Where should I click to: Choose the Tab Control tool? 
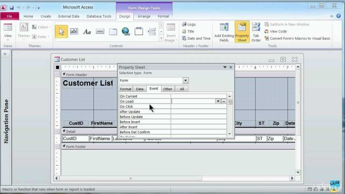pyautogui.click(x=113, y=32)
